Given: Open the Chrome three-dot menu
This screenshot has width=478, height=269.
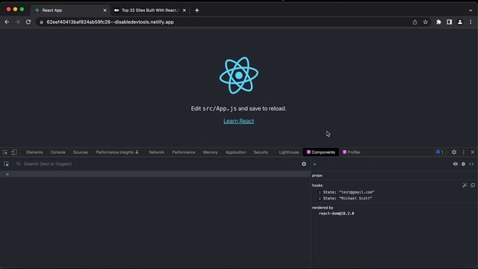Looking at the screenshot, I should (x=471, y=22).
